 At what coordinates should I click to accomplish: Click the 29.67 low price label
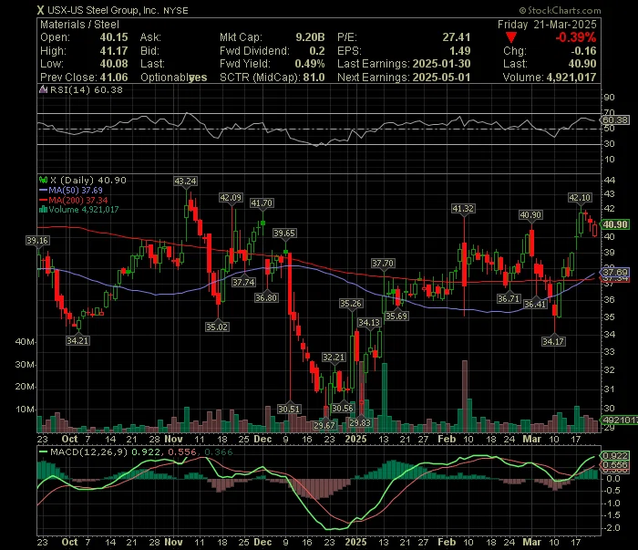(x=324, y=425)
